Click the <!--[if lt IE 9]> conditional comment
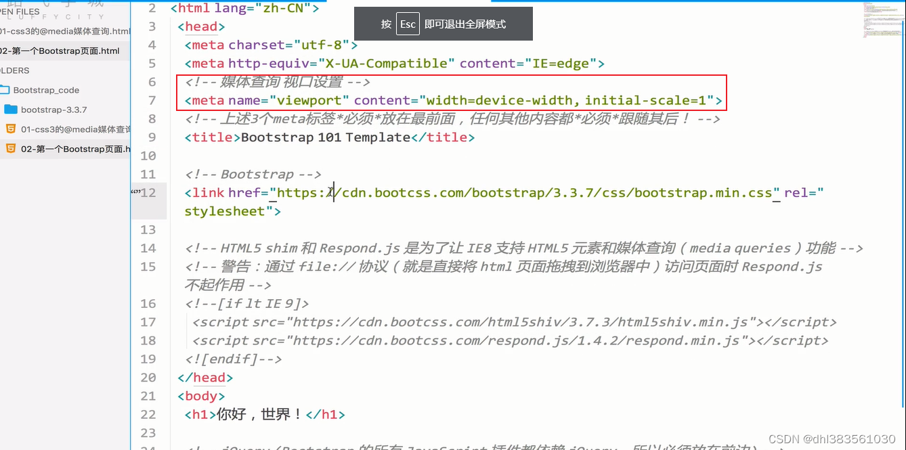Viewport: 906px width, 450px height. coord(247,304)
